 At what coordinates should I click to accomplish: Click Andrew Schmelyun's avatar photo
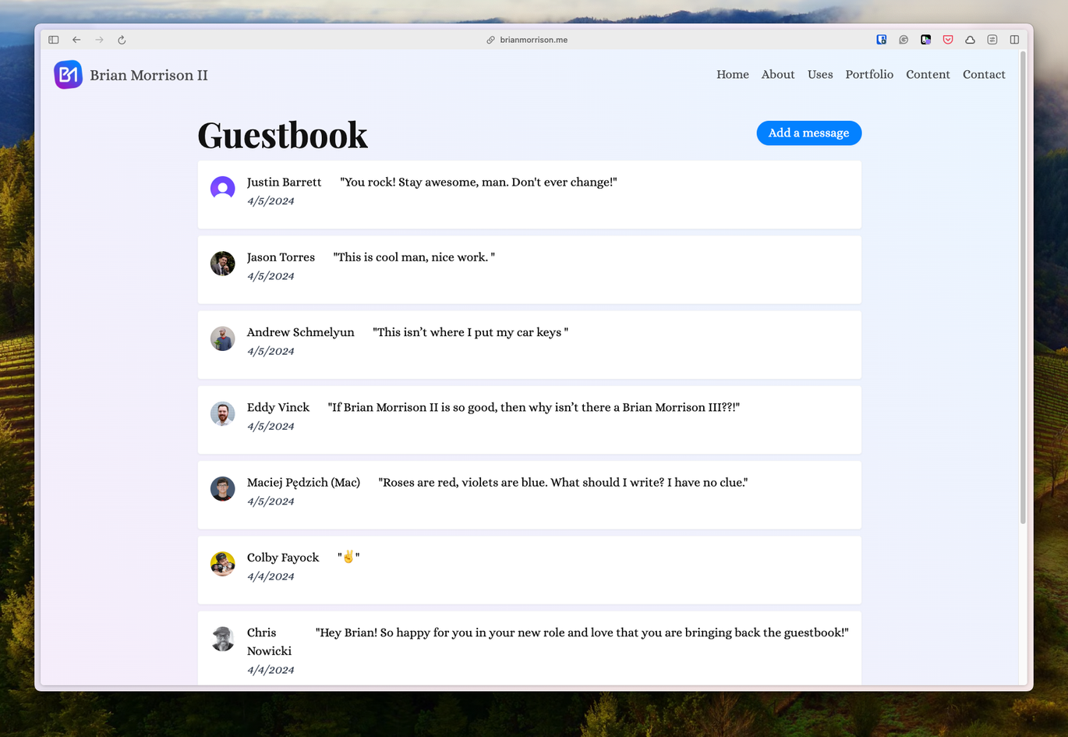[223, 338]
